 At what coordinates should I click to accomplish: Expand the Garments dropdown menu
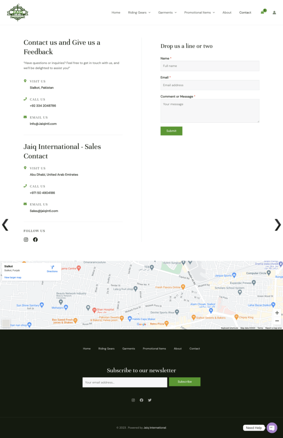(167, 12)
